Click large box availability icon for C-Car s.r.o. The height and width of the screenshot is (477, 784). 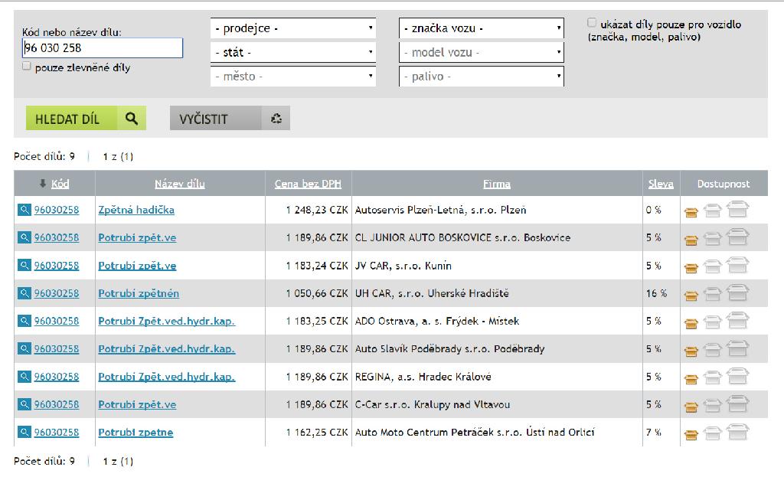tap(737, 403)
